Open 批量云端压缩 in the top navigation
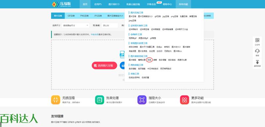Screen dimensions: 265x127 133,4
